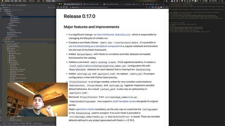Click 'Major features and improvements' heading
Viewport: 225px width, 126px height.
(x=91, y=27)
